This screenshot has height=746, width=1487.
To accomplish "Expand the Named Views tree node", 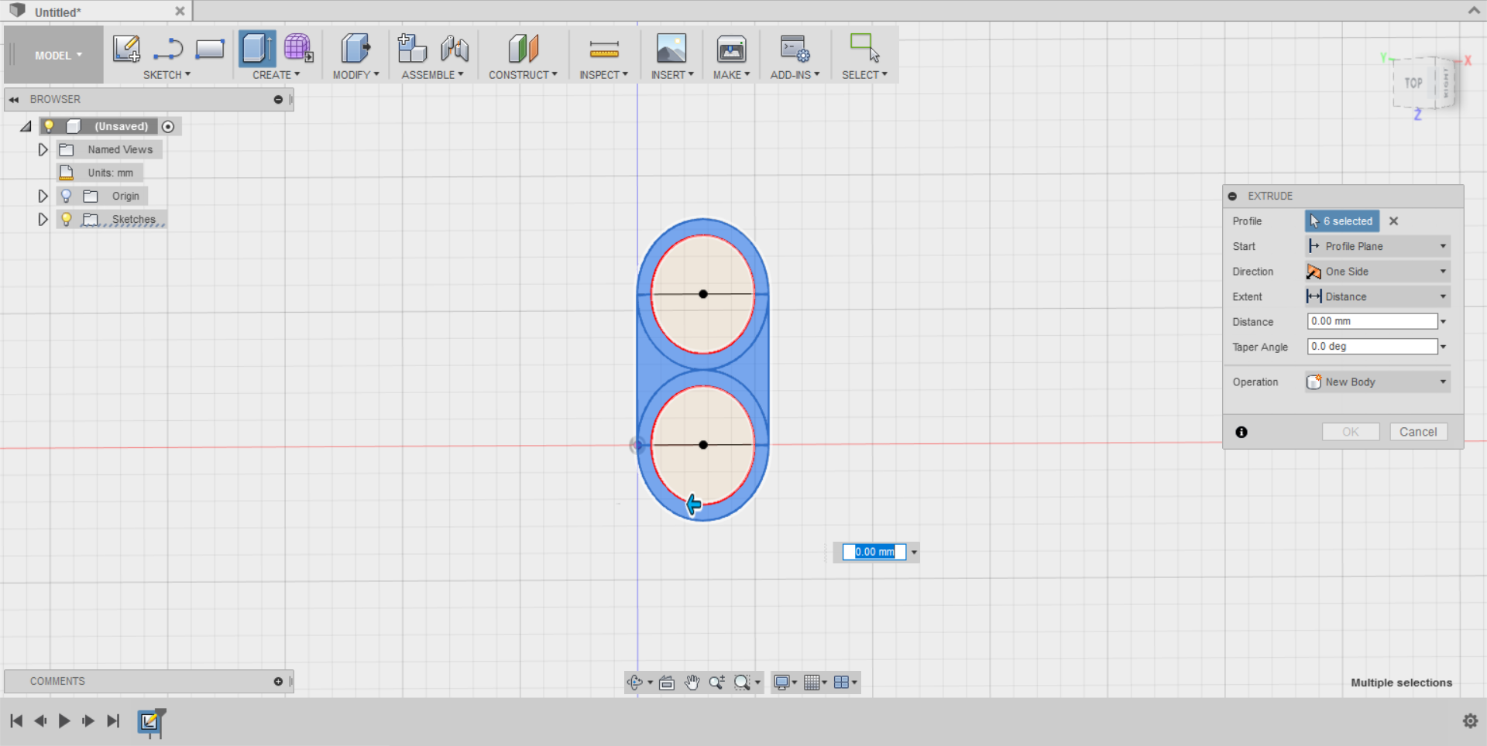I will coord(43,149).
